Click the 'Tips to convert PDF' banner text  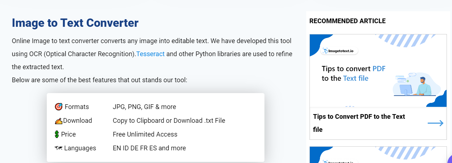click(x=354, y=69)
